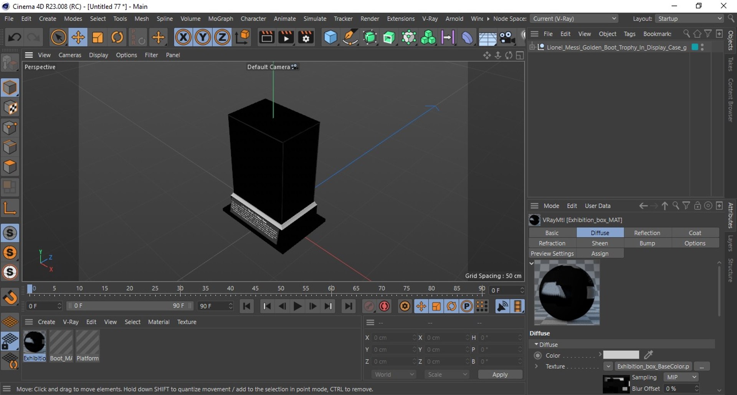The image size is (737, 395).
Task: Switch to the Reflection tab
Action: pos(647,233)
